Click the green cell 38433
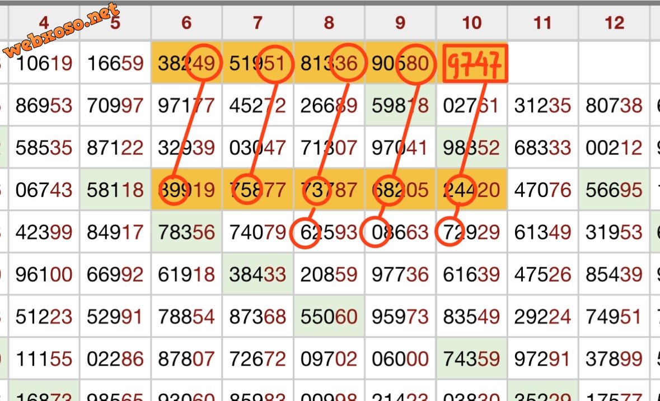This screenshot has height=401, width=660. pyautogui.click(x=258, y=274)
